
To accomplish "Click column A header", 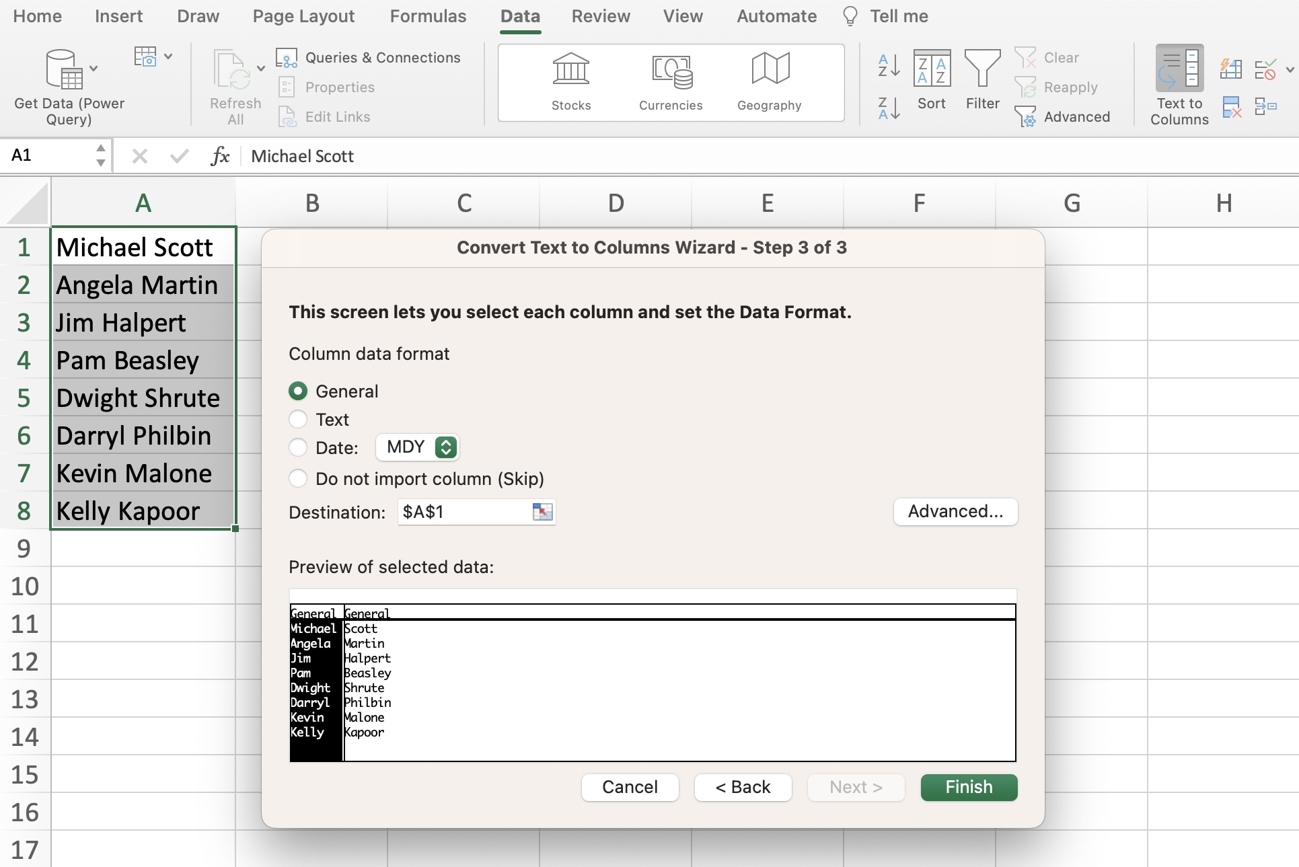I will 143,202.
